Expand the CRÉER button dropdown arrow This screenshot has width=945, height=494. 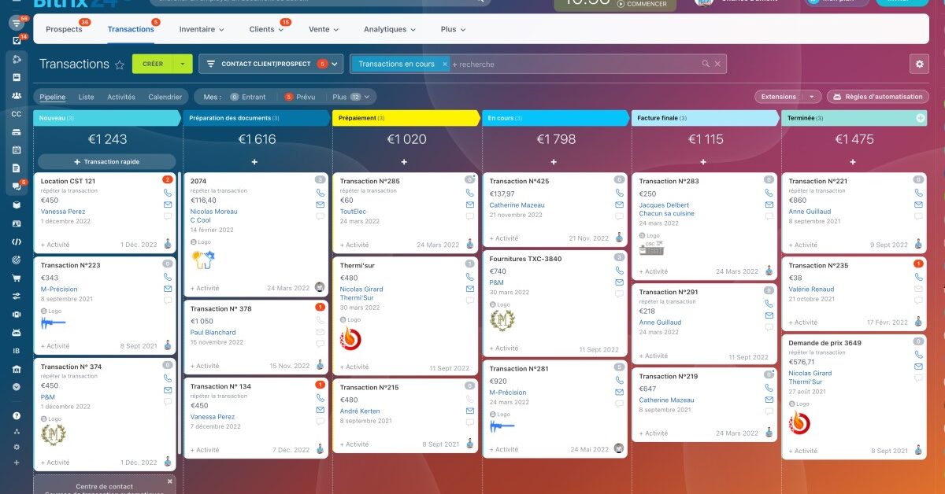click(x=183, y=64)
